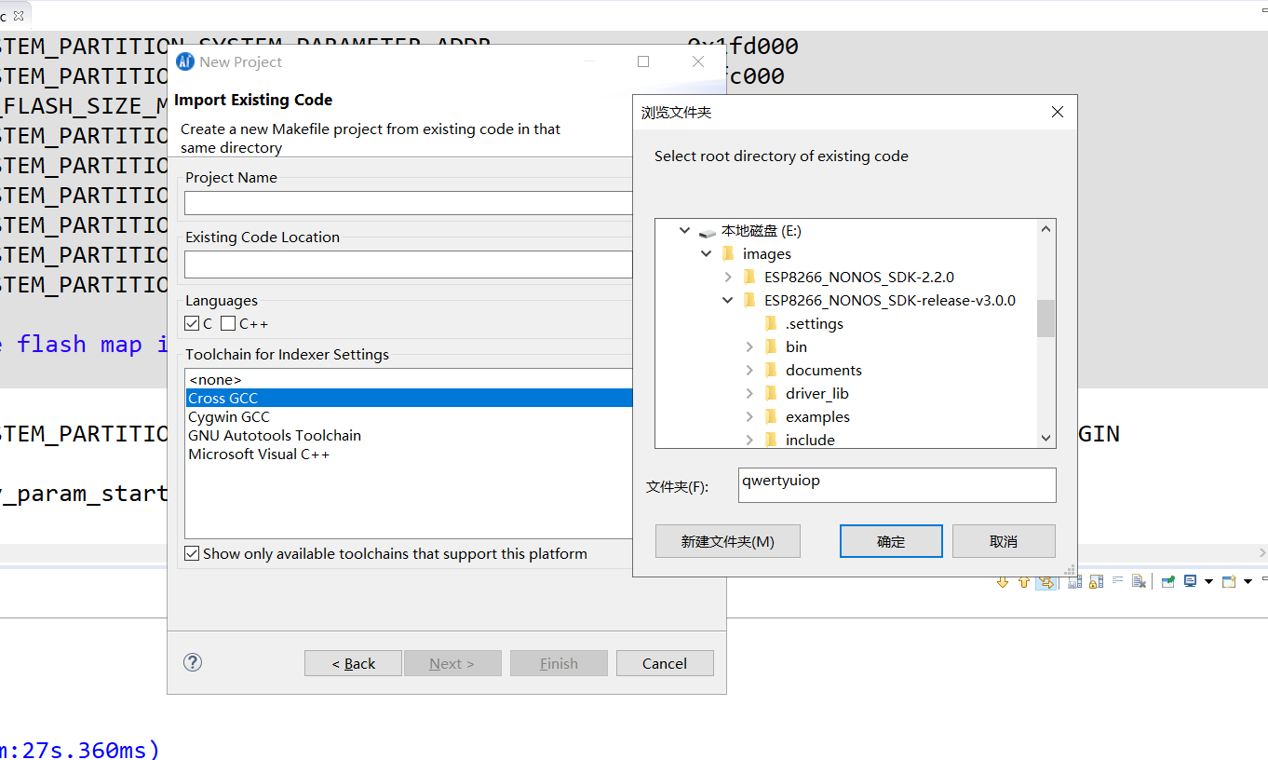This screenshot has height=760, width=1268.
Task: Expand the documents folder node
Action: click(749, 370)
